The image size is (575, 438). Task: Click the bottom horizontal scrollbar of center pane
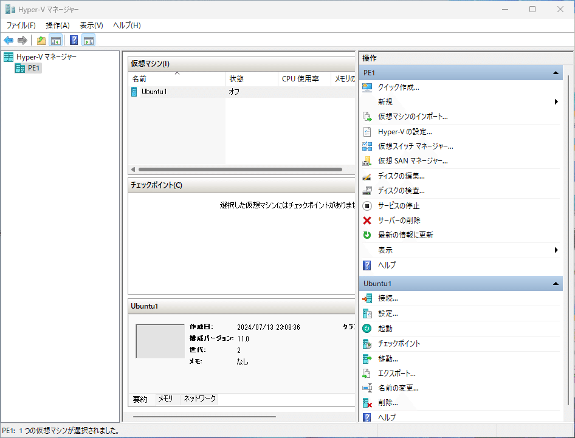coord(204,417)
